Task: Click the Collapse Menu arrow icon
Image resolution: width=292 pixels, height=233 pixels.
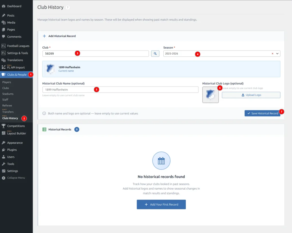Action: [x=3, y=178]
